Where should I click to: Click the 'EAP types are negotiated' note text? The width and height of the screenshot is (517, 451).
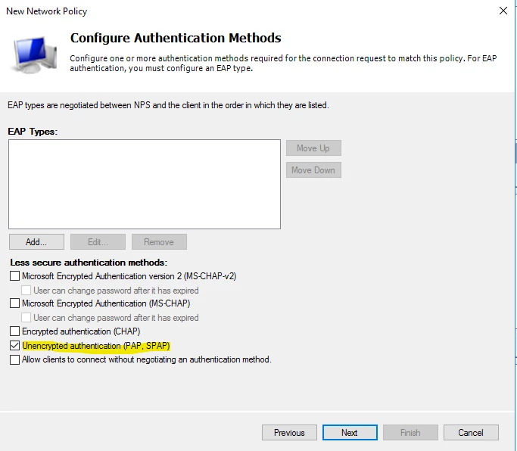pyautogui.click(x=168, y=105)
